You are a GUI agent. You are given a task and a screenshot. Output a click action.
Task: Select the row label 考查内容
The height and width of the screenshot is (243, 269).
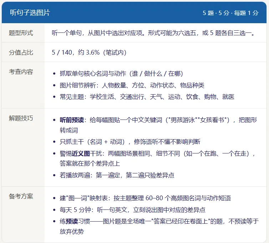point(21,72)
